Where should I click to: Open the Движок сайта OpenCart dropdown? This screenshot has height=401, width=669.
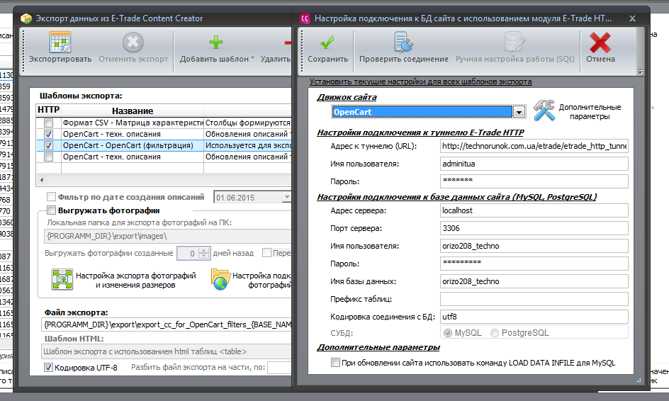pyautogui.click(x=519, y=112)
